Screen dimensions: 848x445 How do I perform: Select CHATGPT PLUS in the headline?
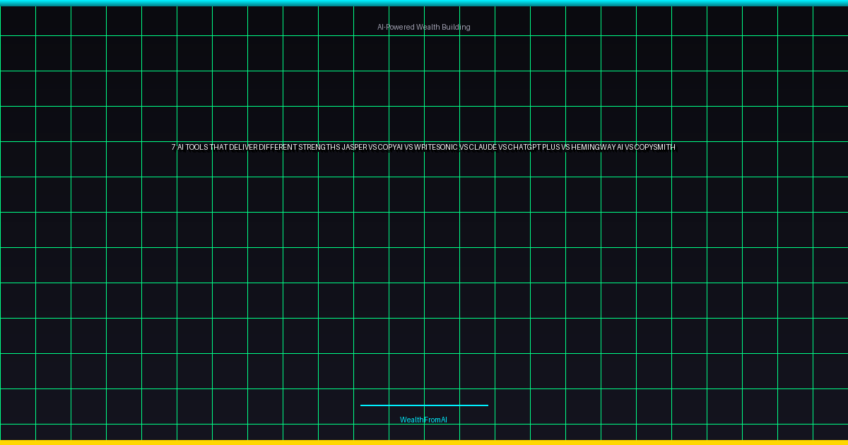click(534, 148)
